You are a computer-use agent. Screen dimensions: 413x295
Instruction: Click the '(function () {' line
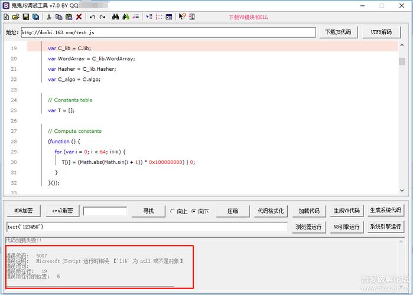(x=64, y=142)
